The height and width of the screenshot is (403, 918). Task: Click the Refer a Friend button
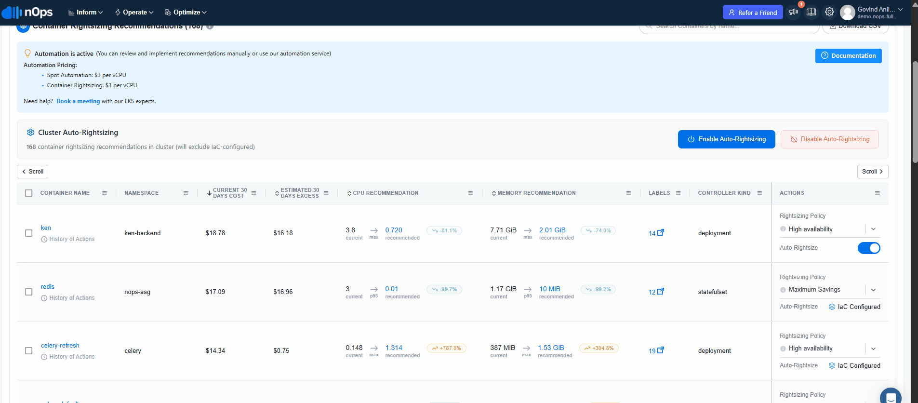coord(753,13)
